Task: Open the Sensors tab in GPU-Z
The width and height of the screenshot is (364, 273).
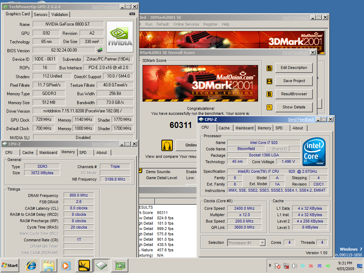Action: [x=41, y=14]
